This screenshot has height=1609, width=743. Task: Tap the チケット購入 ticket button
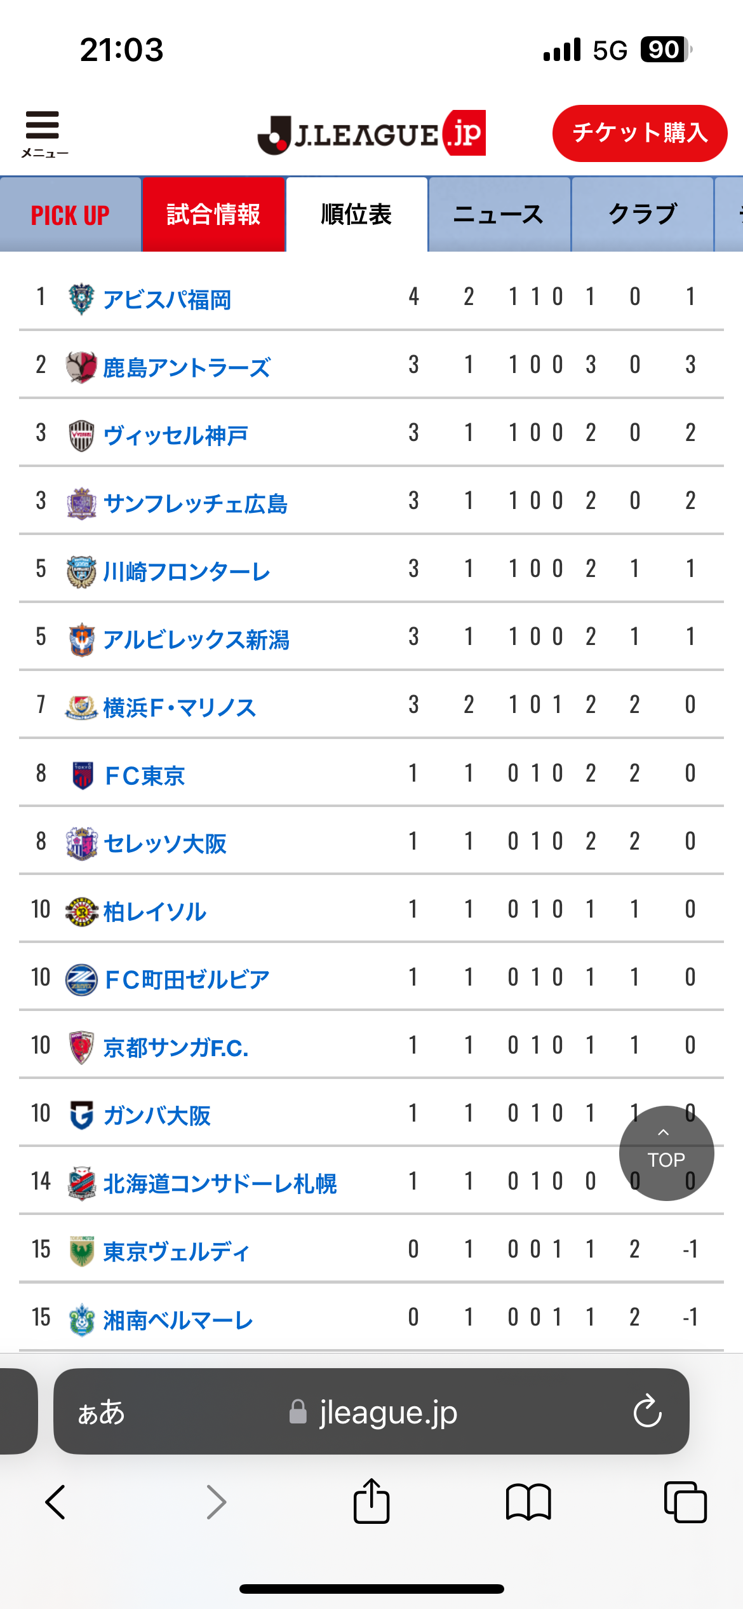click(x=639, y=133)
